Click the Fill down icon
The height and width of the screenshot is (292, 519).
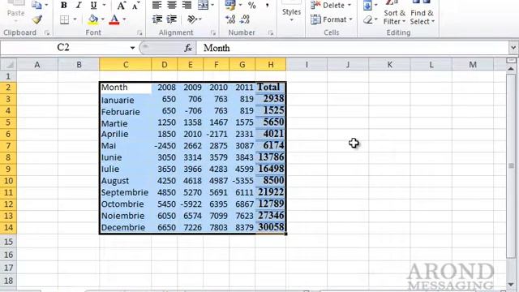(x=367, y=5)
